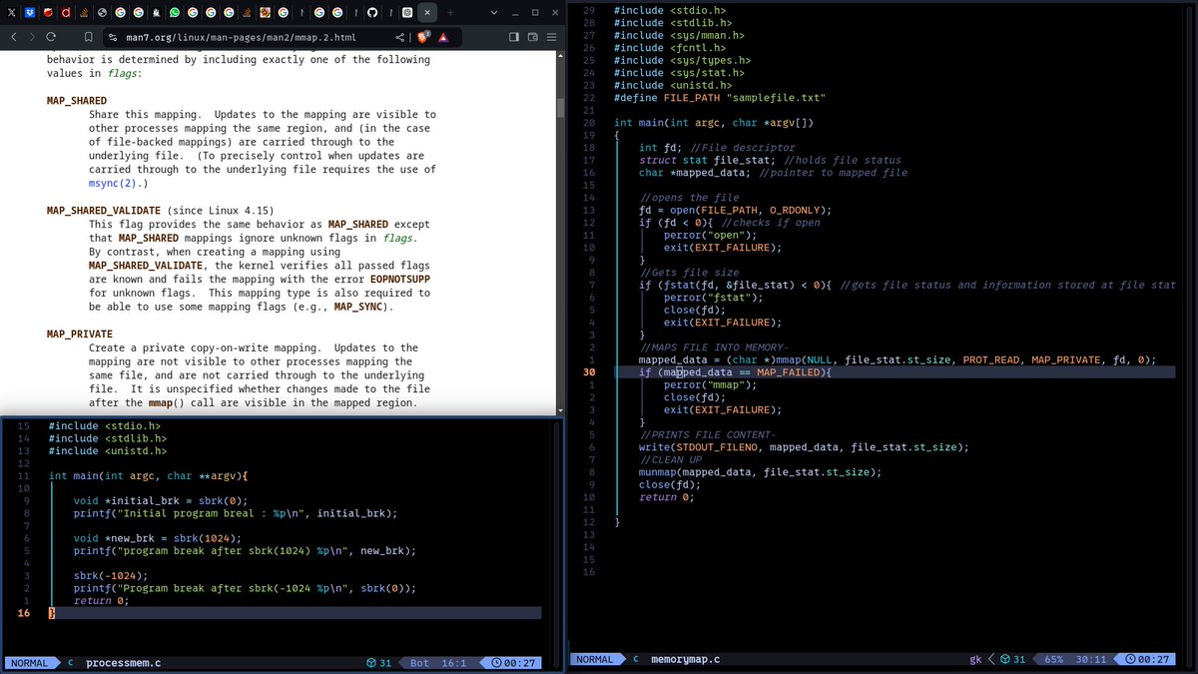Click the cube icon beside 31 in processmem.c status line
The width and height of the screenshot is (1198, 674).
tap(370, 663)
